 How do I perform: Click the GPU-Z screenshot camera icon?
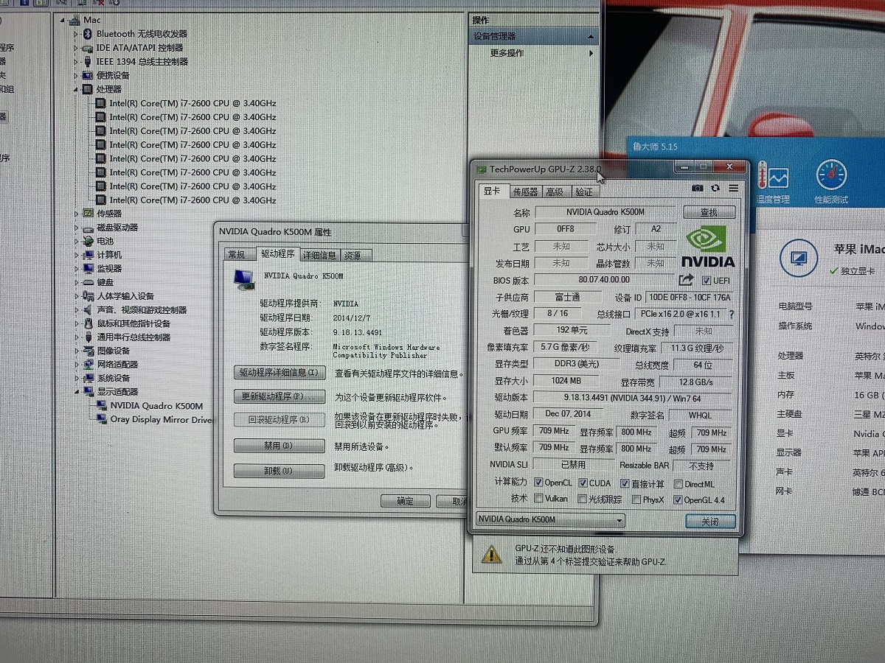[x=698, y=189]
